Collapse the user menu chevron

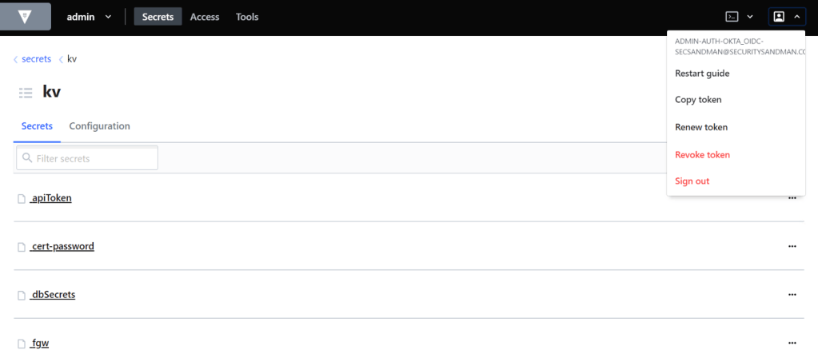796,17
